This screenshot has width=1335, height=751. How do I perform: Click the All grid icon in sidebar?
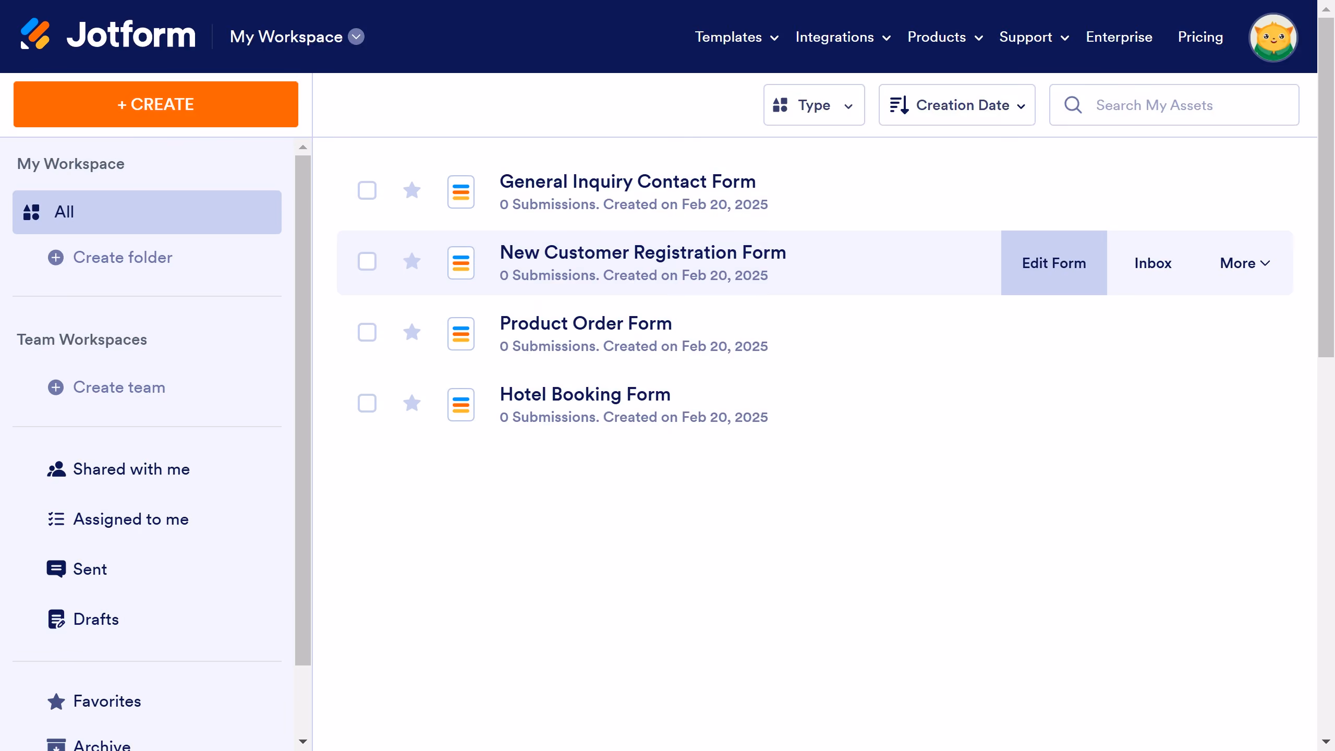31,212
